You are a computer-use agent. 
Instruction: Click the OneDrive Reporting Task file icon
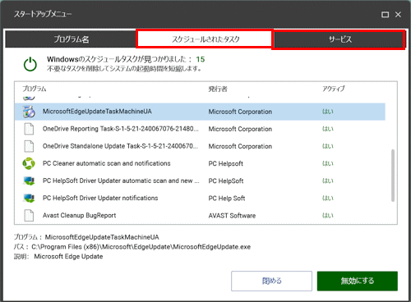coord(29,129)
